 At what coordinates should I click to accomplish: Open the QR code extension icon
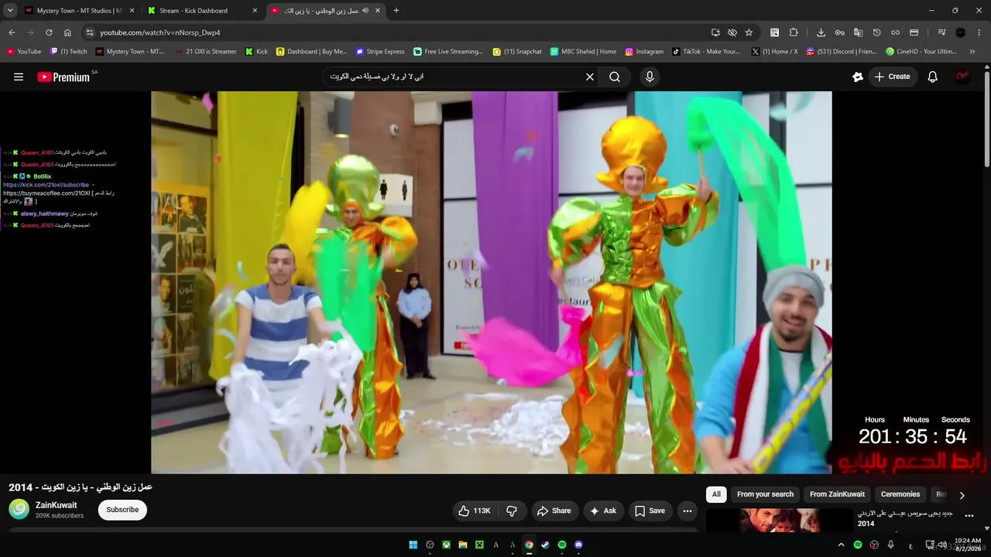(774, 32)
